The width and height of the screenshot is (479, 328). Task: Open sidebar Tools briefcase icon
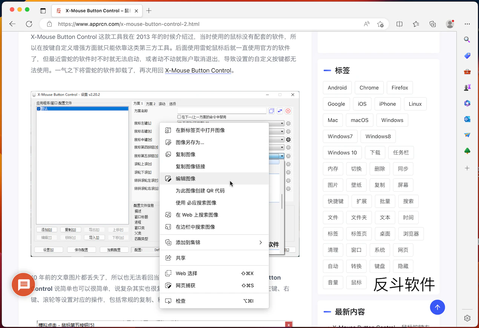coord(467,71)
